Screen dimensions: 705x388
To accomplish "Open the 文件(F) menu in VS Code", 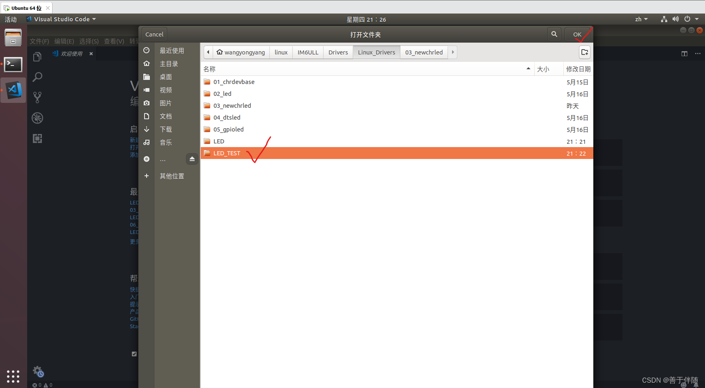I will point(39,41).
